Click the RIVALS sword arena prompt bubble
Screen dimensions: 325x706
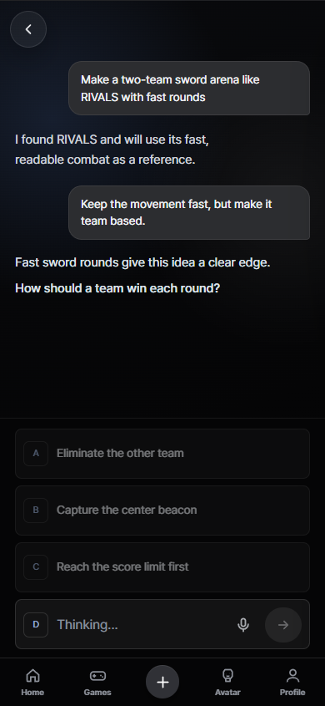point(189,89)
